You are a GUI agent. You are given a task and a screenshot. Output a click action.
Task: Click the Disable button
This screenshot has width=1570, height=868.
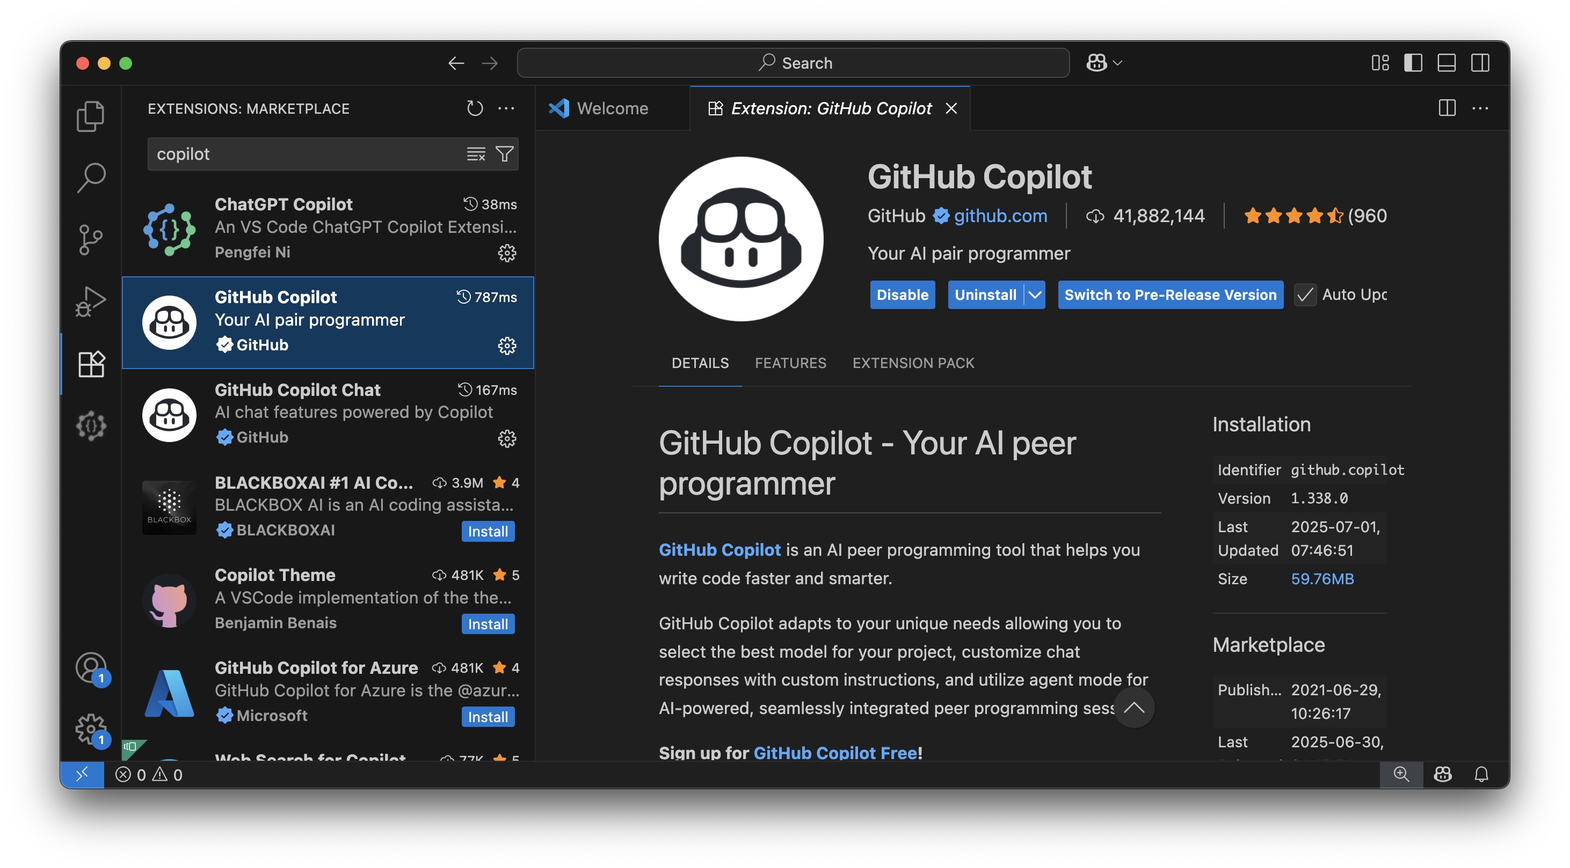click(x=902, y=295)
